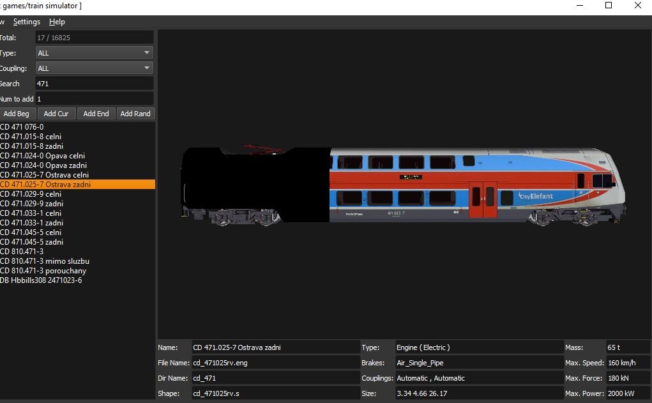The height and width of the screenshot is (403, 652).
Task: Select CD 471.015-8 zadni entry
Action: [77, 146]
